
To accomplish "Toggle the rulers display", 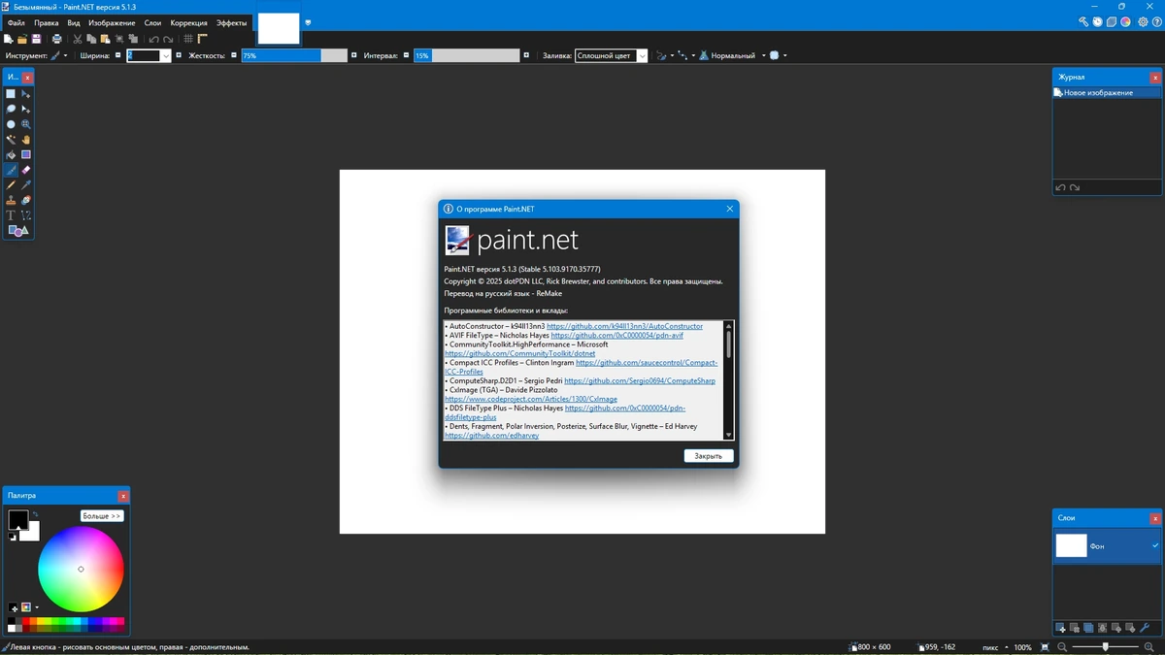I will point(203,39).
